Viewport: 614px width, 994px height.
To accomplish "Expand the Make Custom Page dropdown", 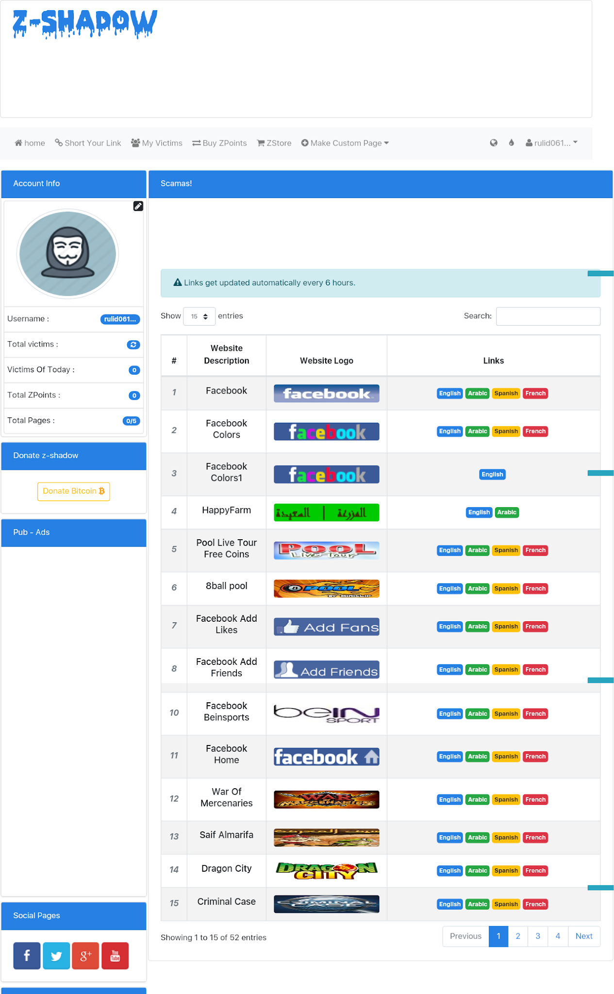I will pyautogui.click(x=345, y=143).
